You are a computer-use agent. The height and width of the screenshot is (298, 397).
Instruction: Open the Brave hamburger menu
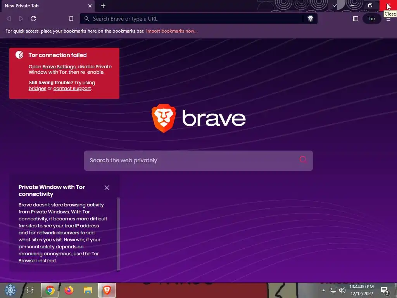point(388,19)
